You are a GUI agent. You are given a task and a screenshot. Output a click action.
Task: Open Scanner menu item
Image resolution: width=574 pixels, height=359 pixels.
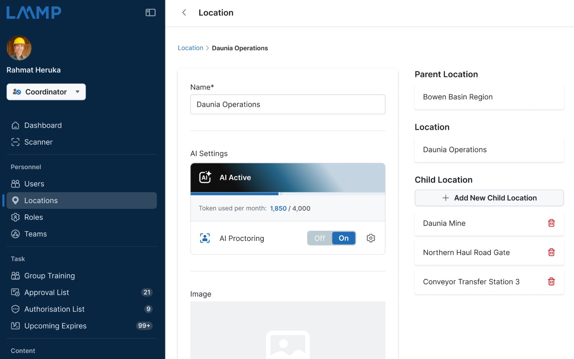click(x=82, y=142)
